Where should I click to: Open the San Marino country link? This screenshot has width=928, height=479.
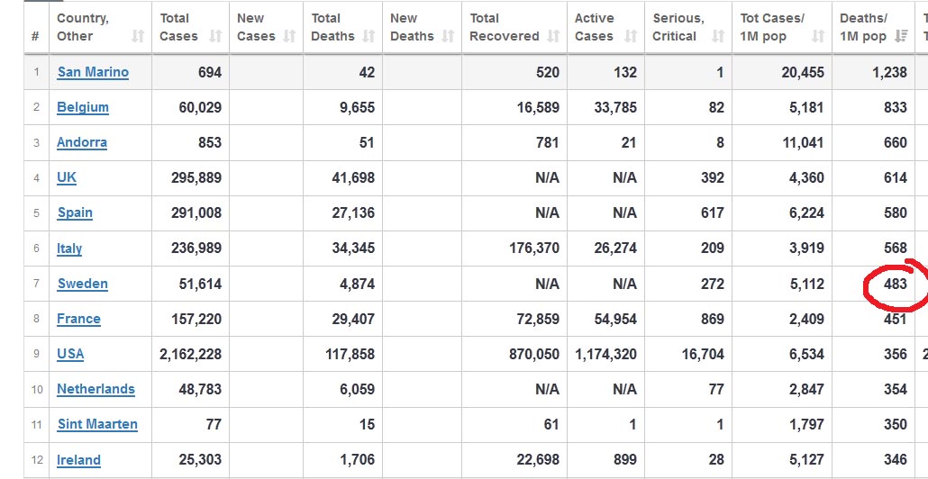(93, 72)
